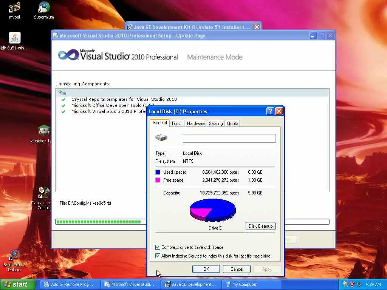This screenshot has width=387, height=290.
Task: Close the Local Disk Properties dialog
Action: pyautogui.click(x=279, y=111)
